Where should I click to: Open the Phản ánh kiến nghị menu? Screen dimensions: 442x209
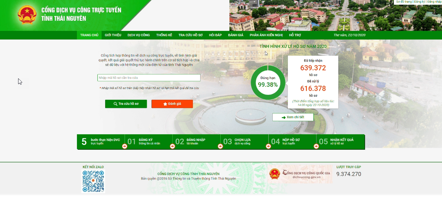[x=266, y=35]
